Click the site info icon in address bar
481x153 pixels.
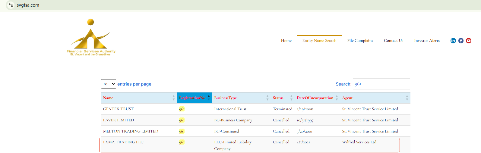pos(11,5)
